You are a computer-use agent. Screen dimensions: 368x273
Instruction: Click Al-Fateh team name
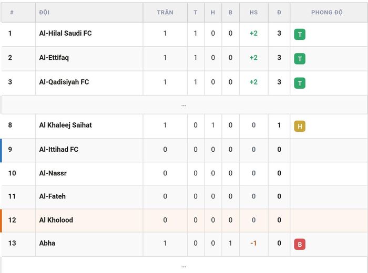[x=53, y=196]
